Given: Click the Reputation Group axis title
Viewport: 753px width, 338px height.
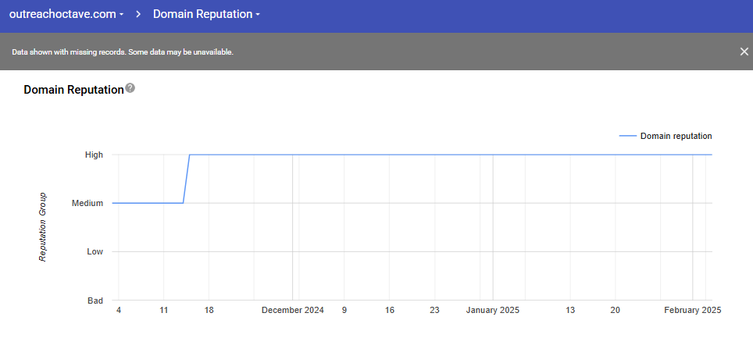Looking at the screenshot, I should click(43, 226).
